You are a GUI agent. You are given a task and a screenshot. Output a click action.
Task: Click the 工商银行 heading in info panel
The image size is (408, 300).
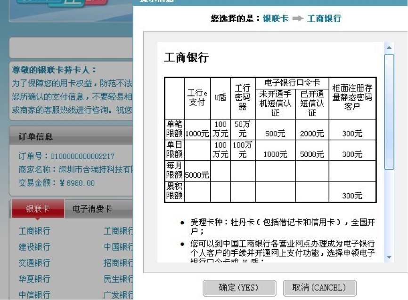(x=186, y=57)
